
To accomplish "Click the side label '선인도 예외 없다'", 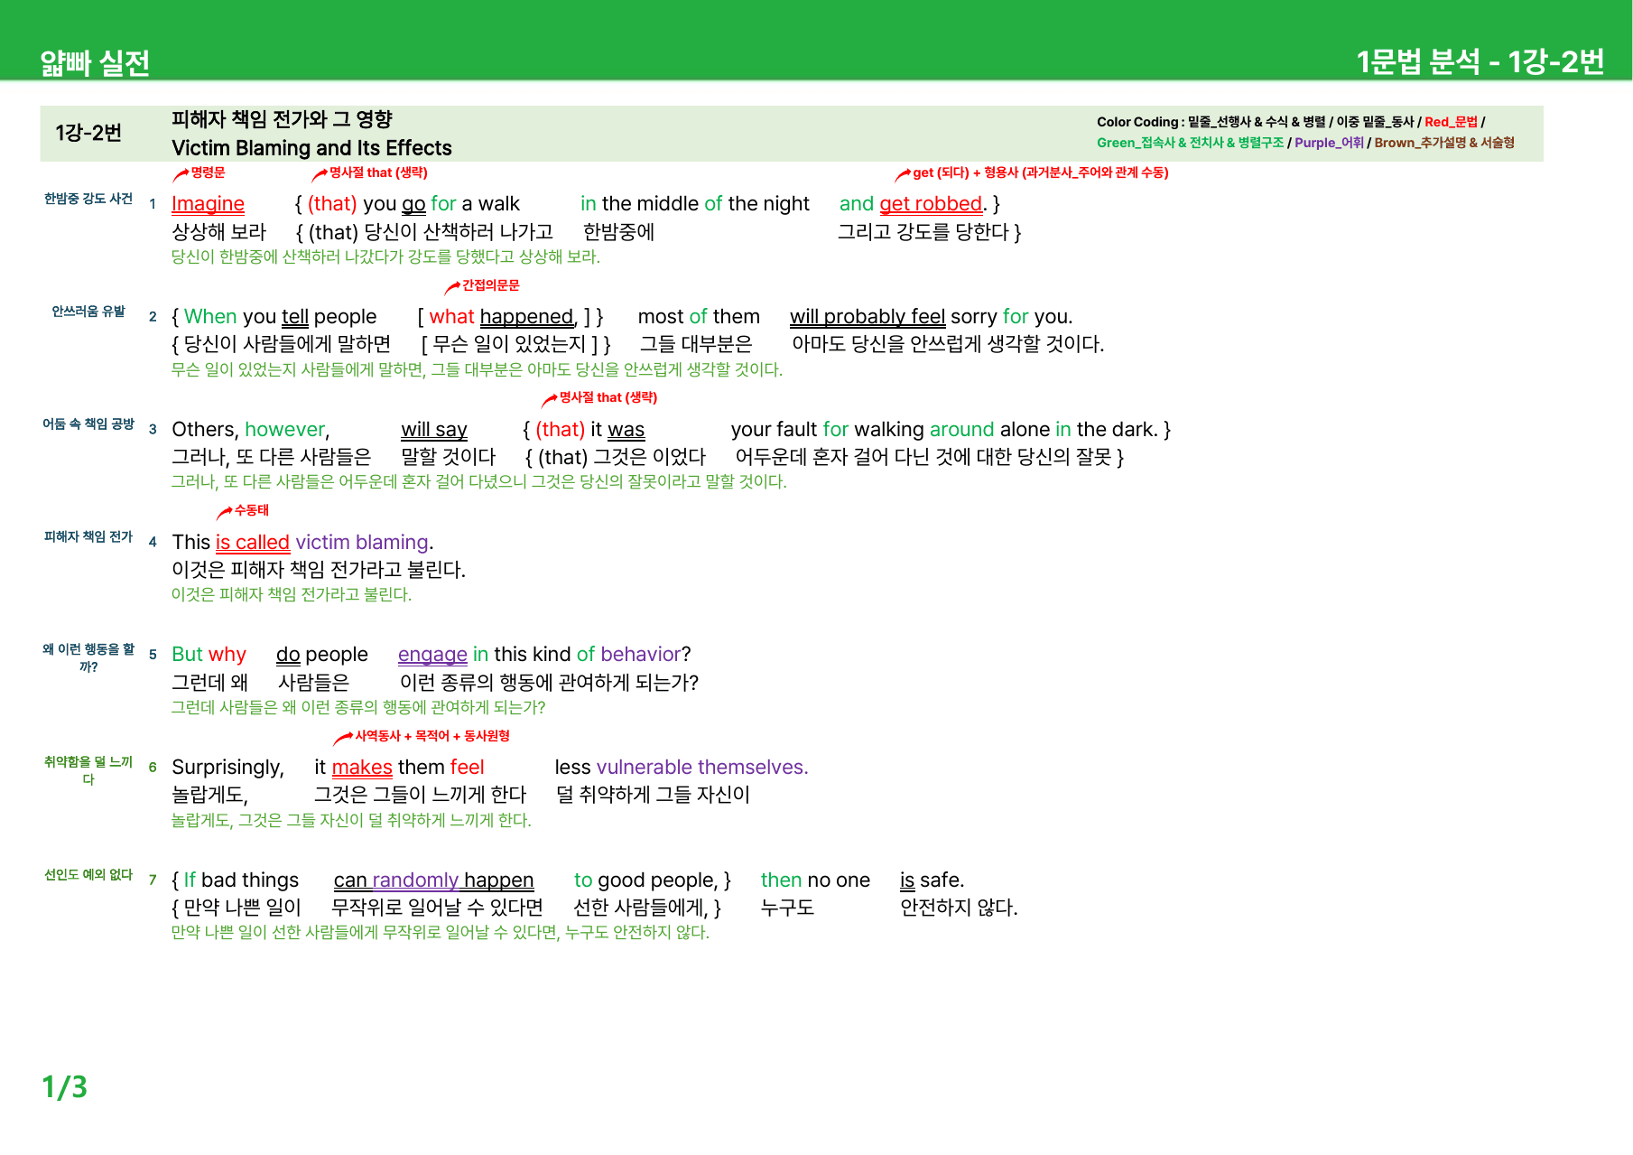I will [x=88, y=875].
